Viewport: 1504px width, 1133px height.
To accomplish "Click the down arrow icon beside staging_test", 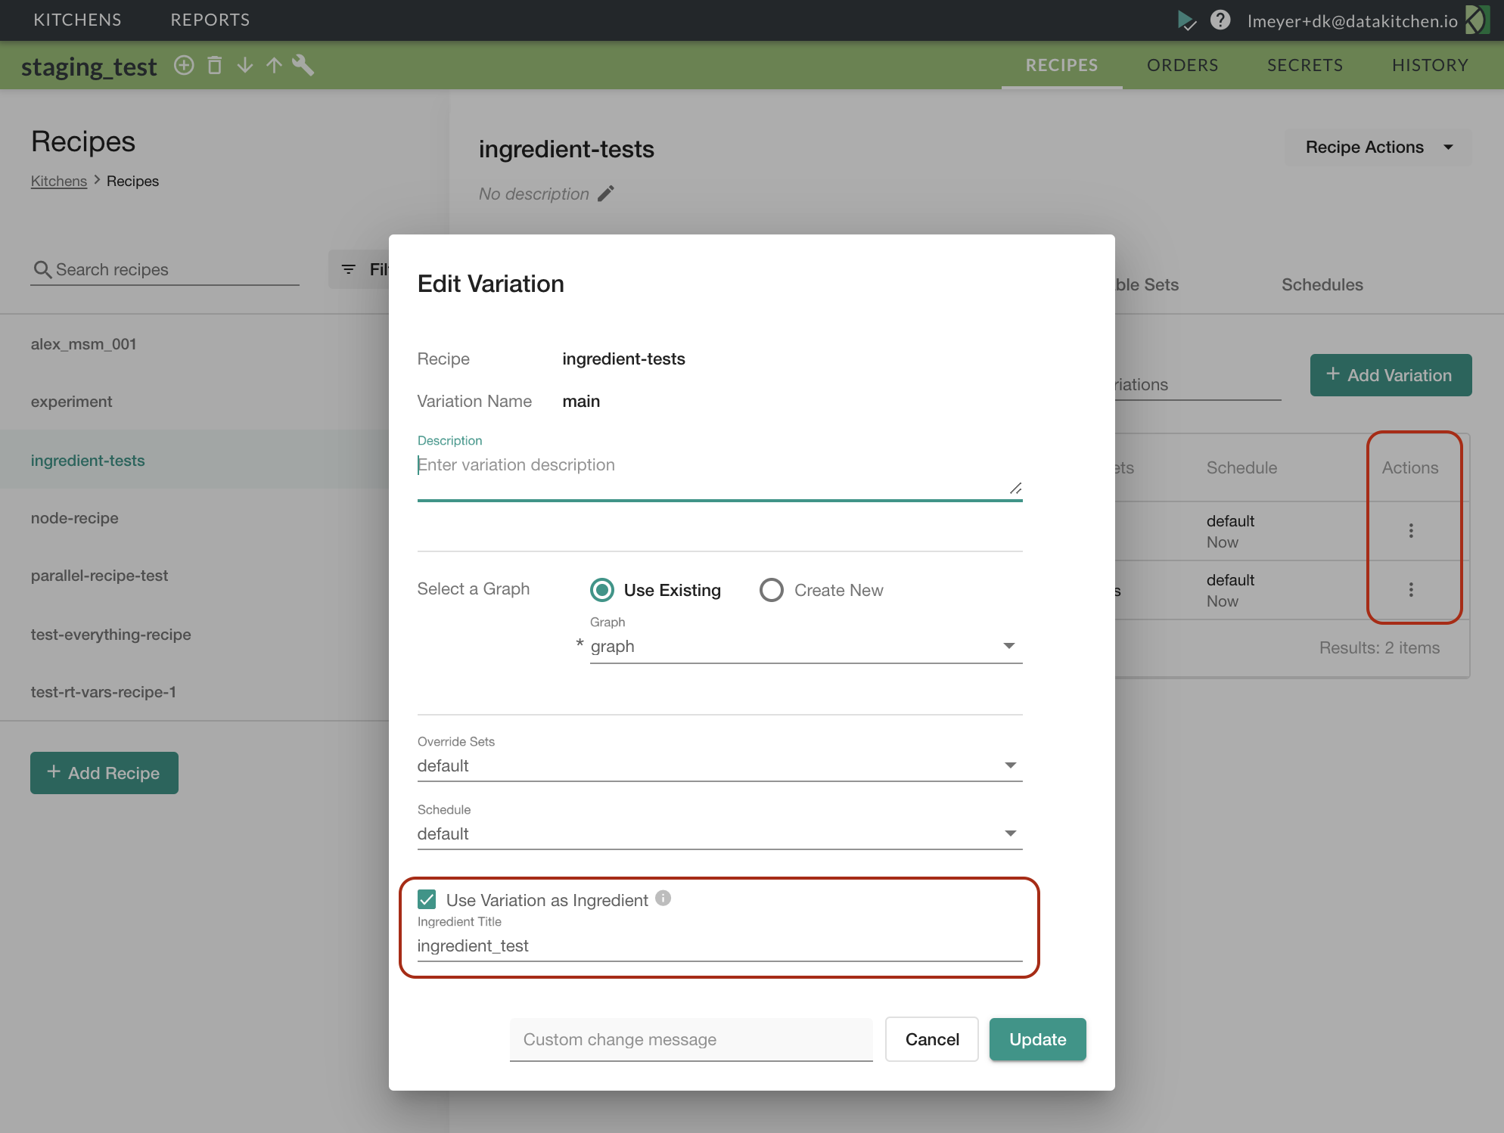I will [x=244, y=66].
